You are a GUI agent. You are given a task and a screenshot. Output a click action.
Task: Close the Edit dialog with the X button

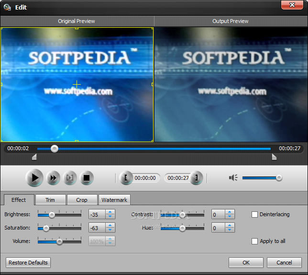tap(292, 5)
